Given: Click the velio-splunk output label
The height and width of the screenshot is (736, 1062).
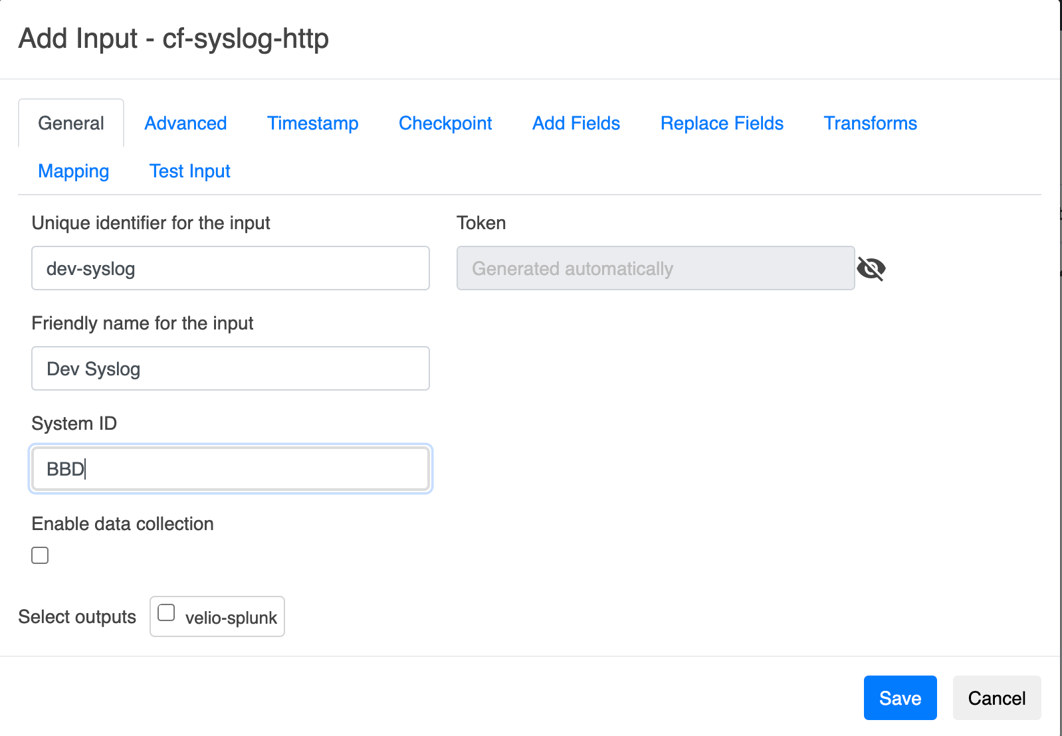Looking at the screenshot, I should 231,618.
